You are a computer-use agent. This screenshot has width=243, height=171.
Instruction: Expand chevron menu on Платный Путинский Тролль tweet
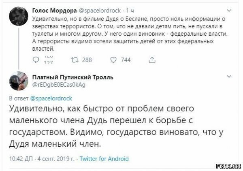click(229, 76)
